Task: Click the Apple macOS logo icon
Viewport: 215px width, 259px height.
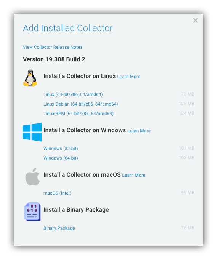Action: pyautogui.click(x=32, y=177)
